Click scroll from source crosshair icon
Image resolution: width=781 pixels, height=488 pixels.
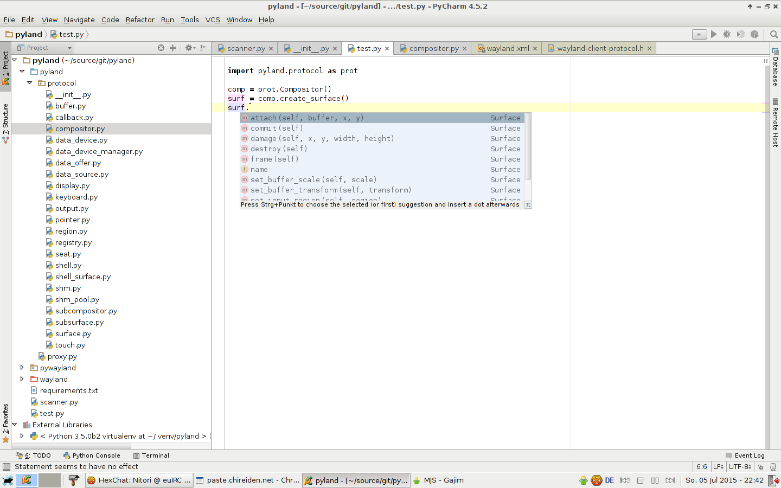pos(161,48)
